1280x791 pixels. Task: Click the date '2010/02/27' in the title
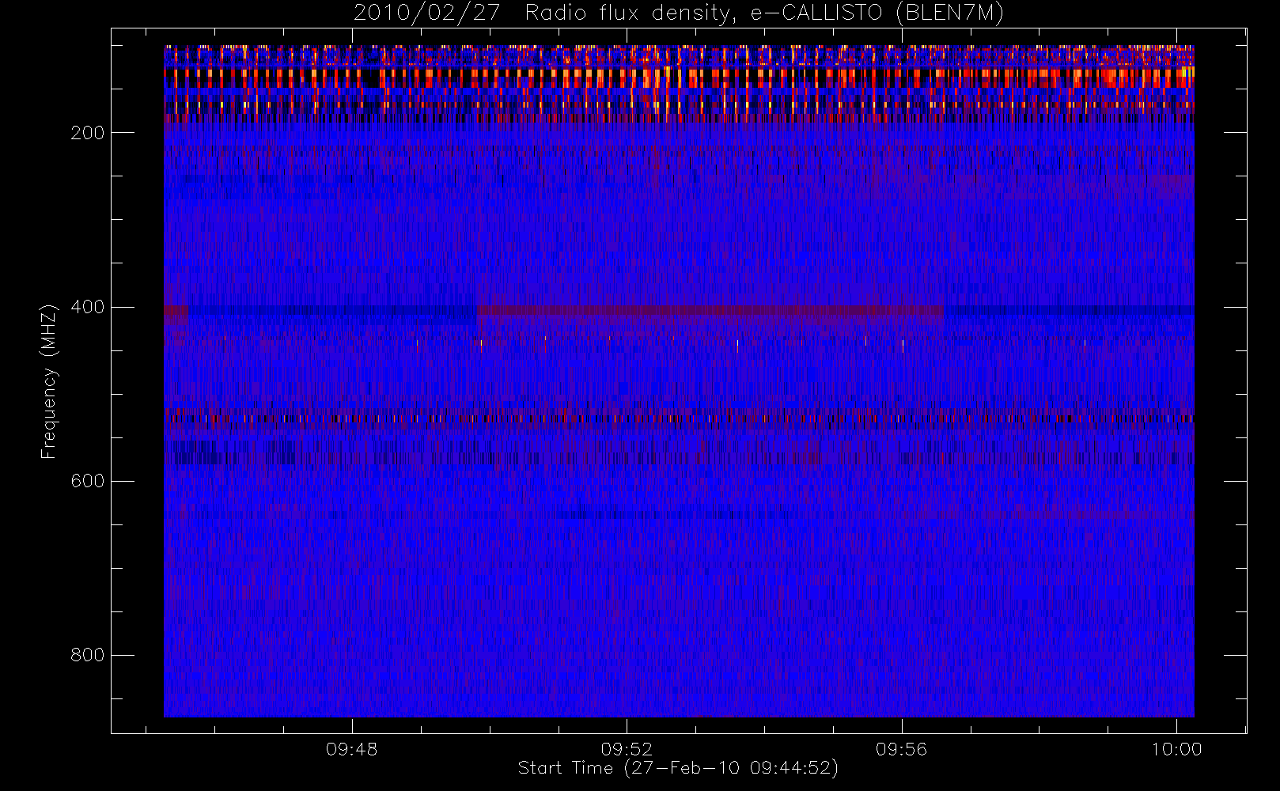426,13
